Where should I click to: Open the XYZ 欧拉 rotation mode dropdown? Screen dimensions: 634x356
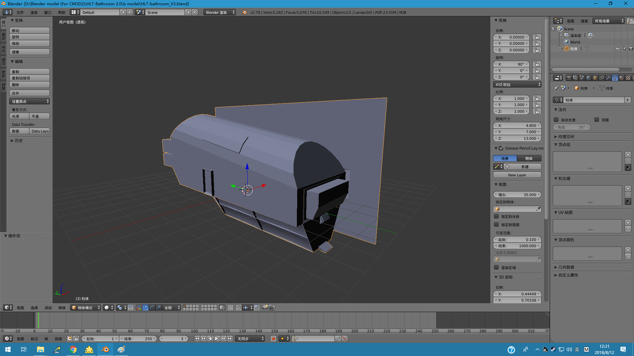[517, 85]
